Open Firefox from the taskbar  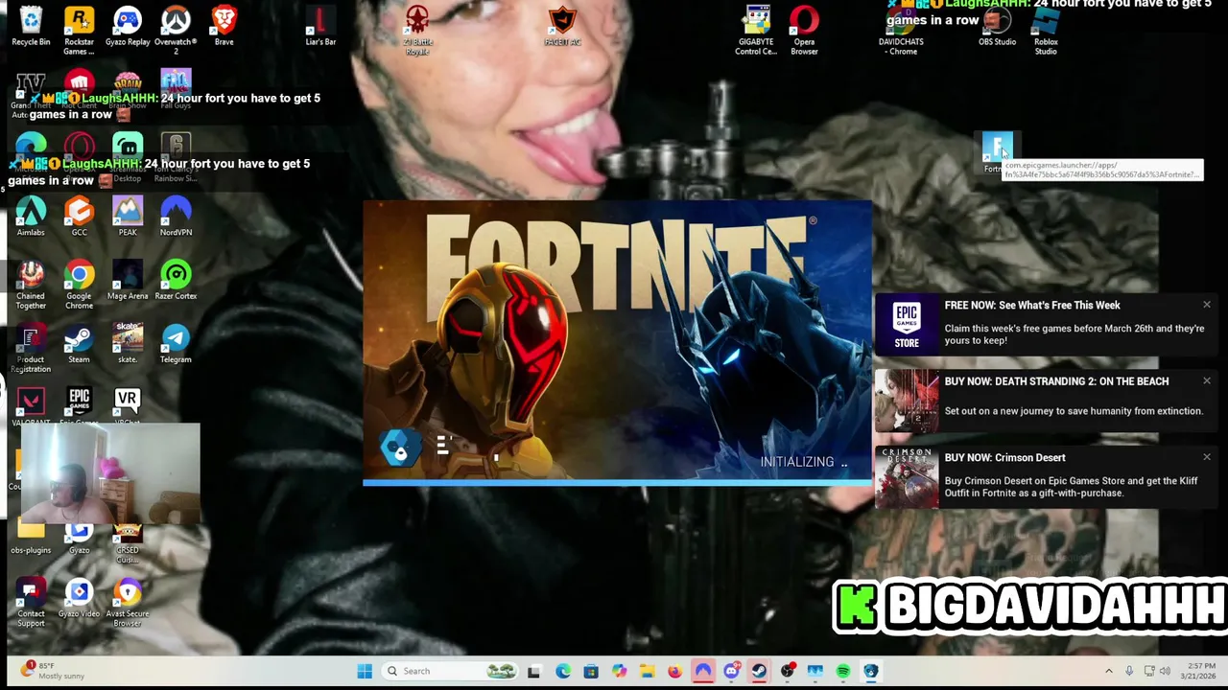click(x=674, y=671)
